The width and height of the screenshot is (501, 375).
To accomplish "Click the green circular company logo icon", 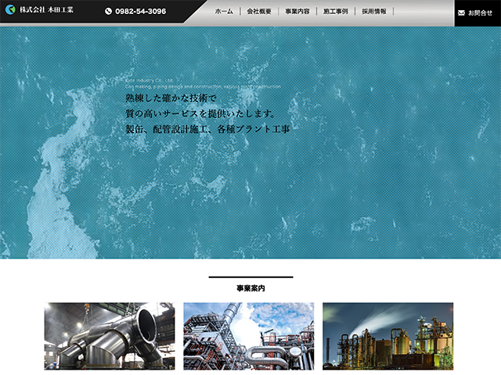I will [11, 11].
